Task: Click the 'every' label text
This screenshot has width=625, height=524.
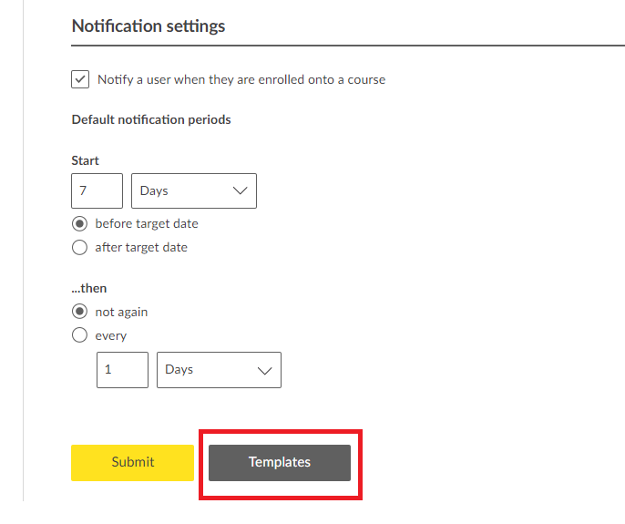Action: [x=111, y=335]
